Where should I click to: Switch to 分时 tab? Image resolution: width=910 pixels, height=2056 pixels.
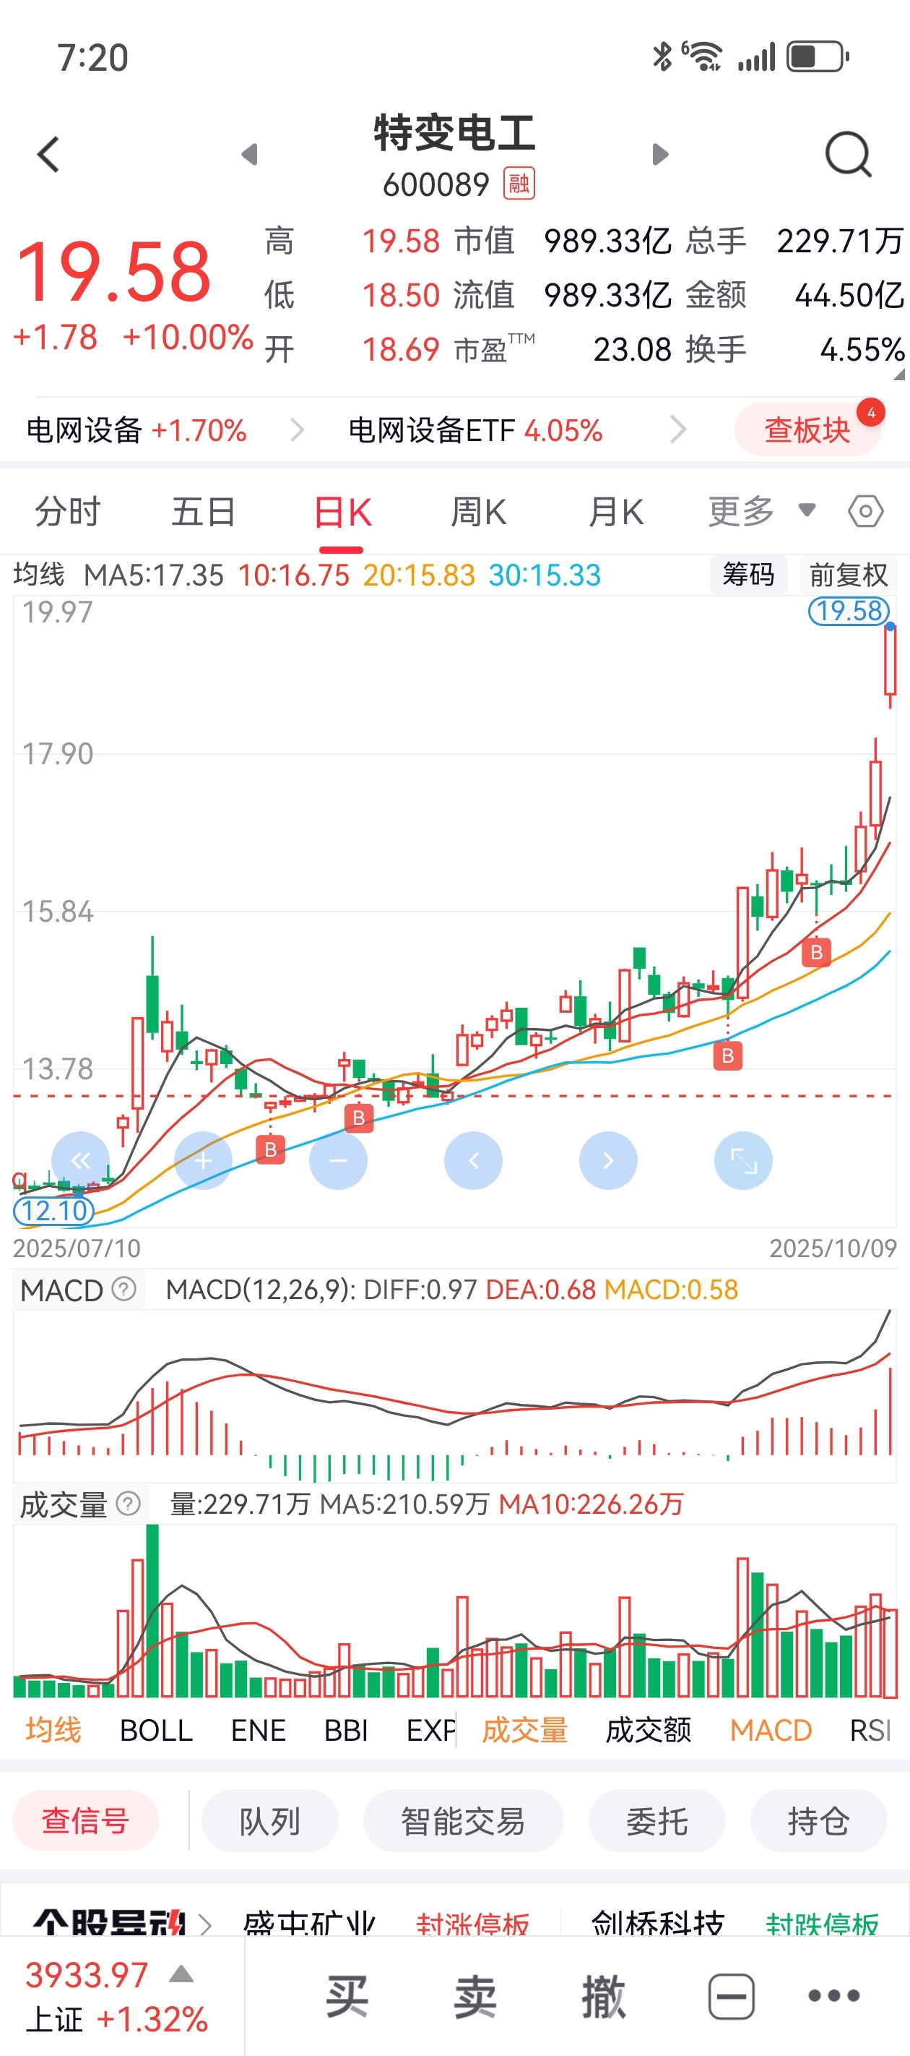click(68, 511)
